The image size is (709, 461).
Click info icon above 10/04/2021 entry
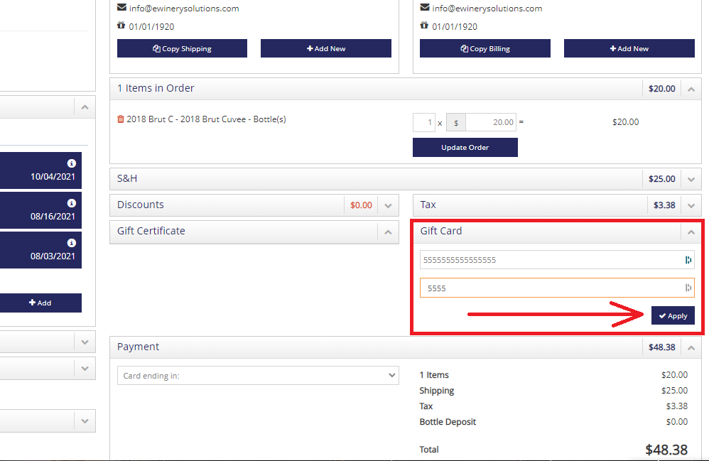click(72, 163)
